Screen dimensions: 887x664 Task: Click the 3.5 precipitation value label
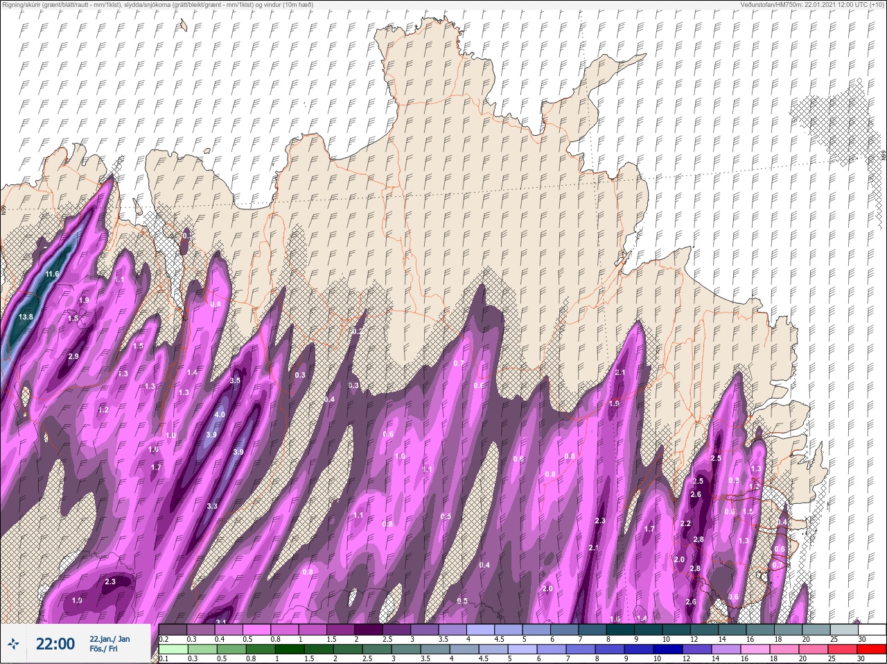pyautogui.click(x=235, y=381)
